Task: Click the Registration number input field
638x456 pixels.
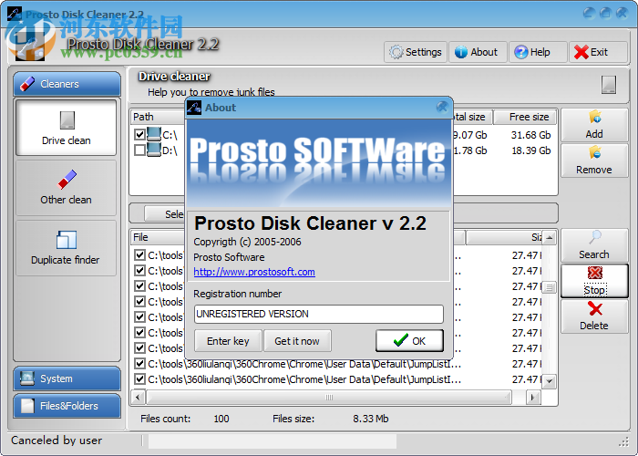Action: point(319,314)
